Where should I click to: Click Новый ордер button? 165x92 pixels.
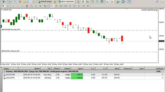pyautogui.click(x=45, y=2)
